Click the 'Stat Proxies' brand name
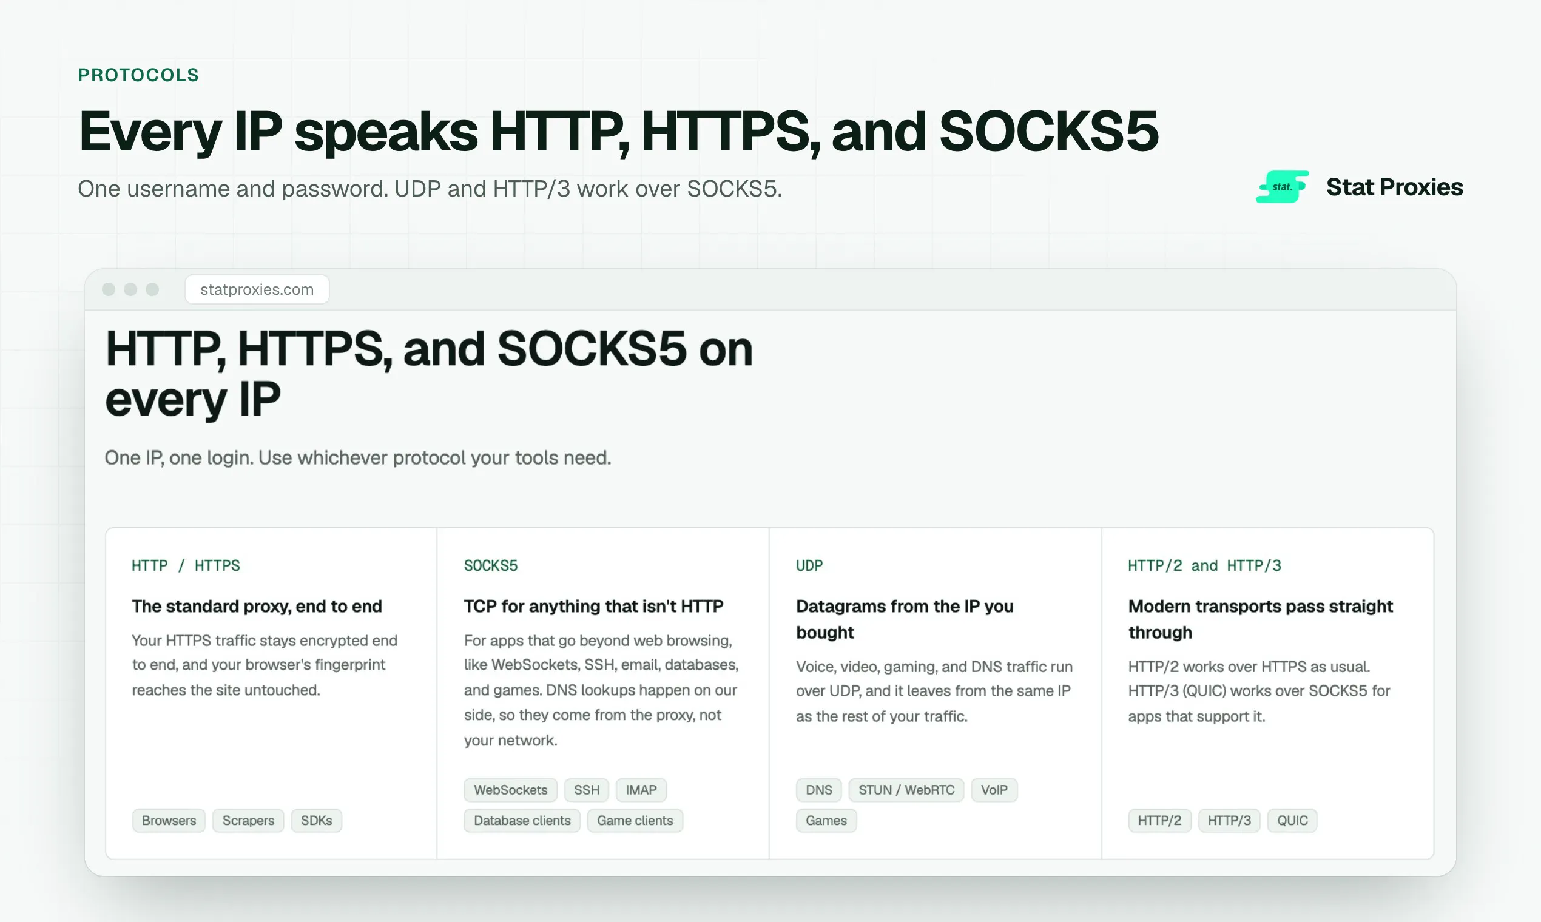Viewport: 1541px width, 922px height. [x=1394, y=187]
